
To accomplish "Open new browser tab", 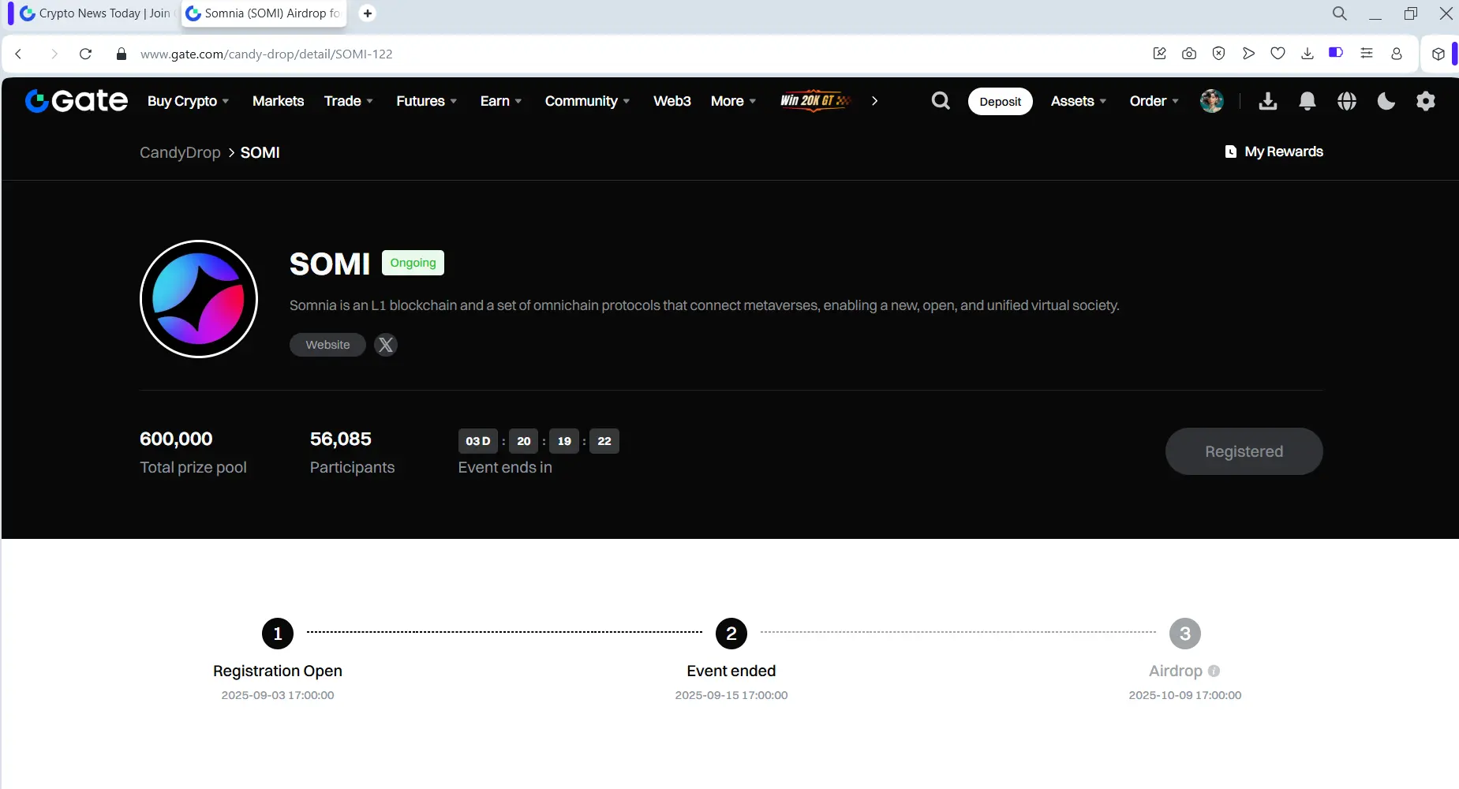I will (x=367, y=13).
